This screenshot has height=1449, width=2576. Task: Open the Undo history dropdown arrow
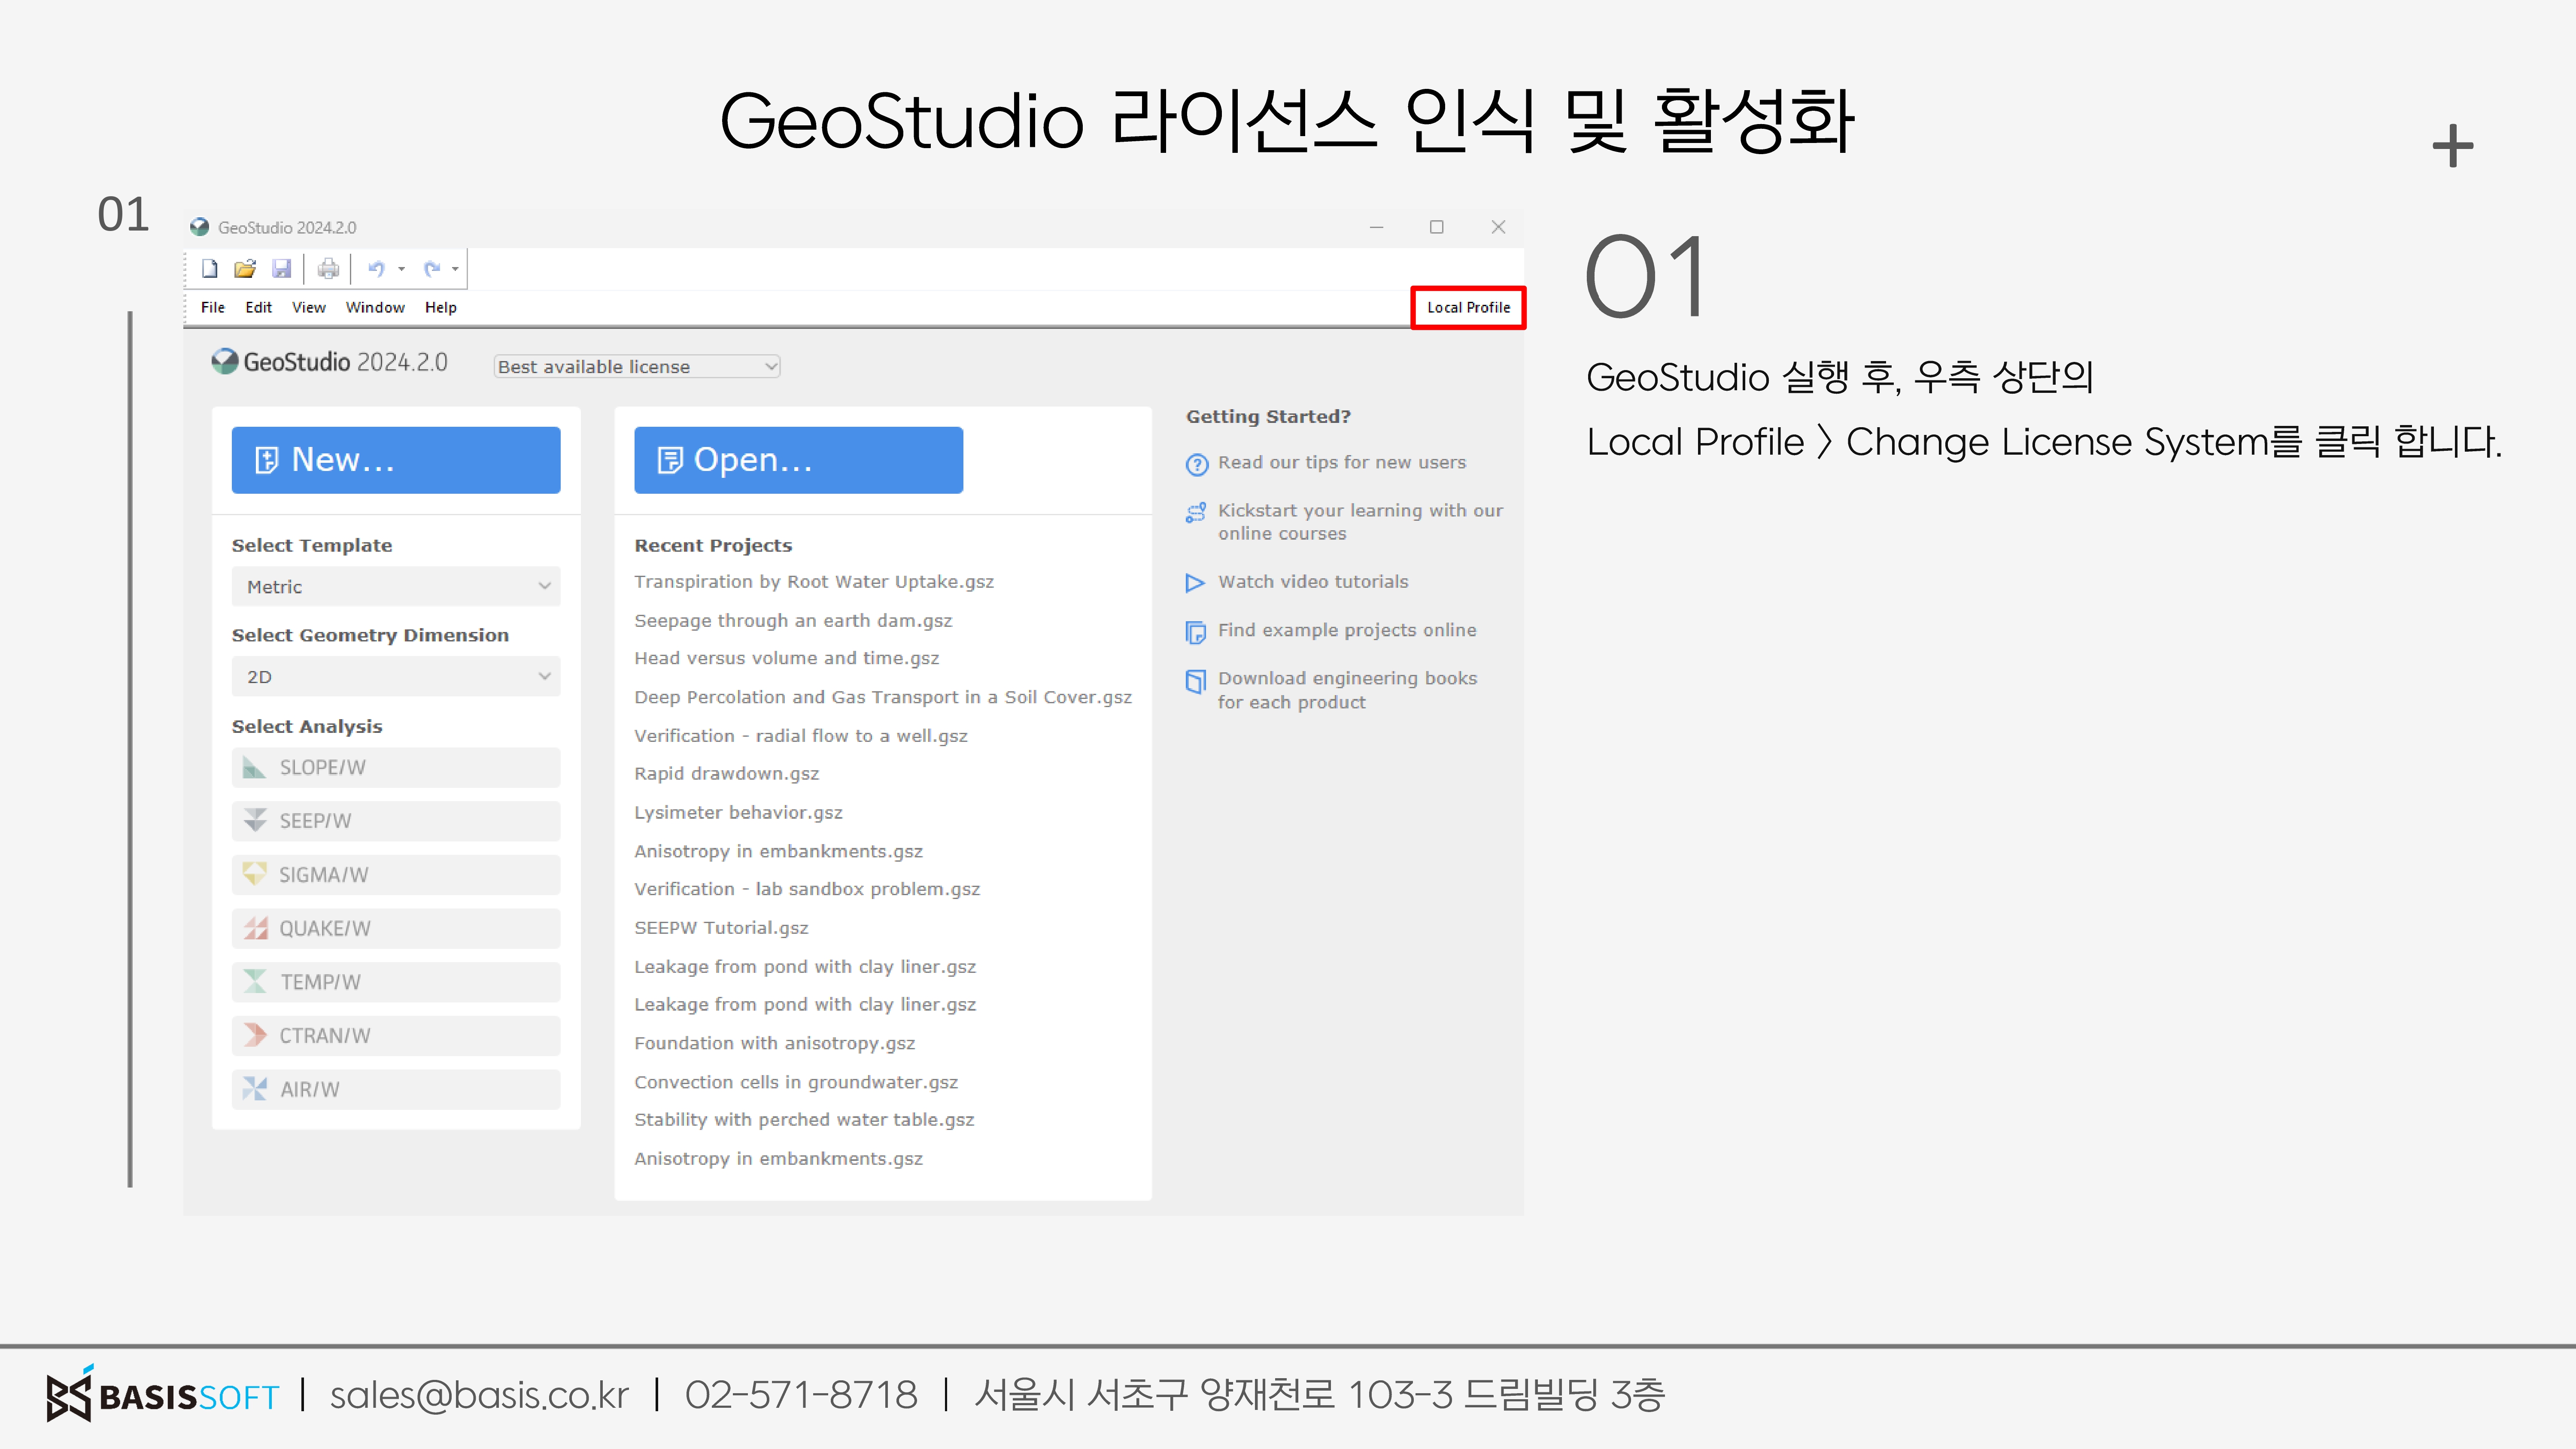tap(402, 269)
